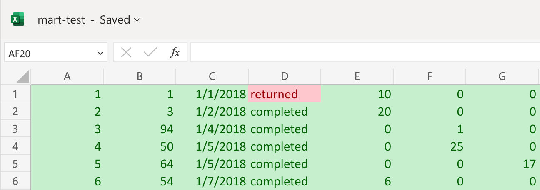The width and height of the screenshot is (540, 190).
Task: Click the cancel X formula icon
Action: coord(126,52)
